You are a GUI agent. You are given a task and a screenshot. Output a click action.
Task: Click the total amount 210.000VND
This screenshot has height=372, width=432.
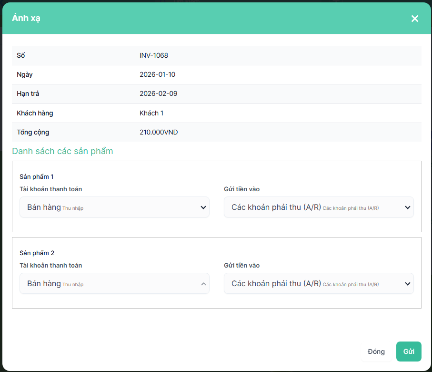click(159, 132)
